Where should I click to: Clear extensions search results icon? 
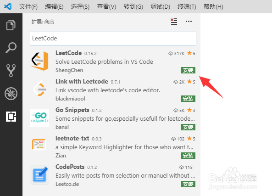coord(174,22)
